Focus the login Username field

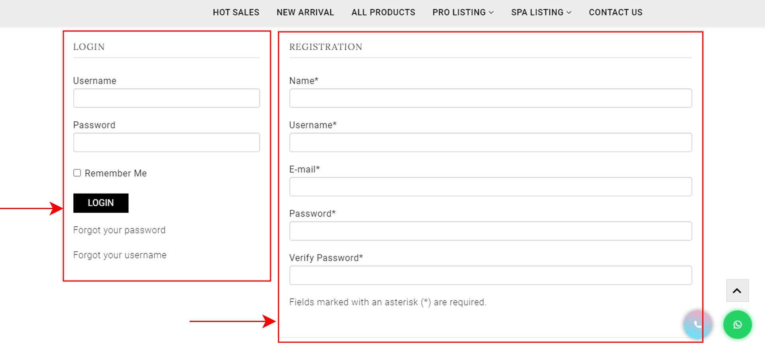[x=166, y=98]
